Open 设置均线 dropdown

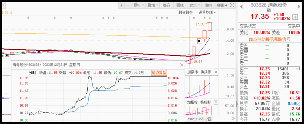pyautogui.click(x=207, y=13)
